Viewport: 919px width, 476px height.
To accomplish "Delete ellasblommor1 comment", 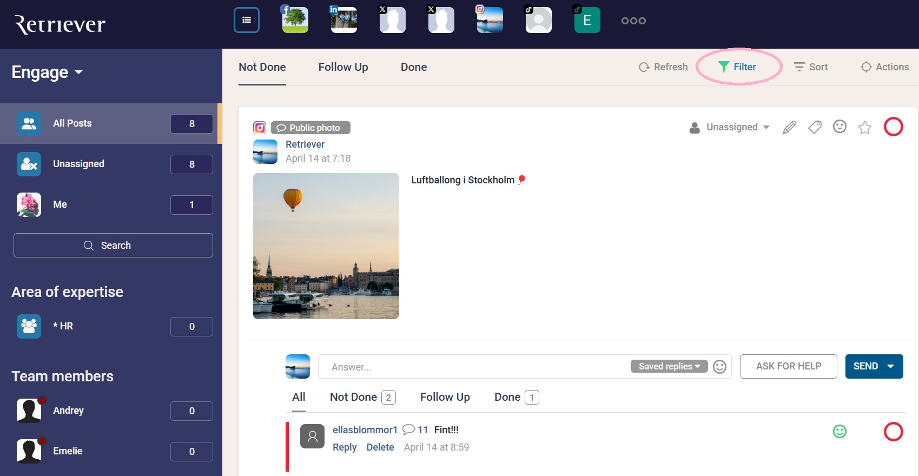I will (x=380, y=447).
